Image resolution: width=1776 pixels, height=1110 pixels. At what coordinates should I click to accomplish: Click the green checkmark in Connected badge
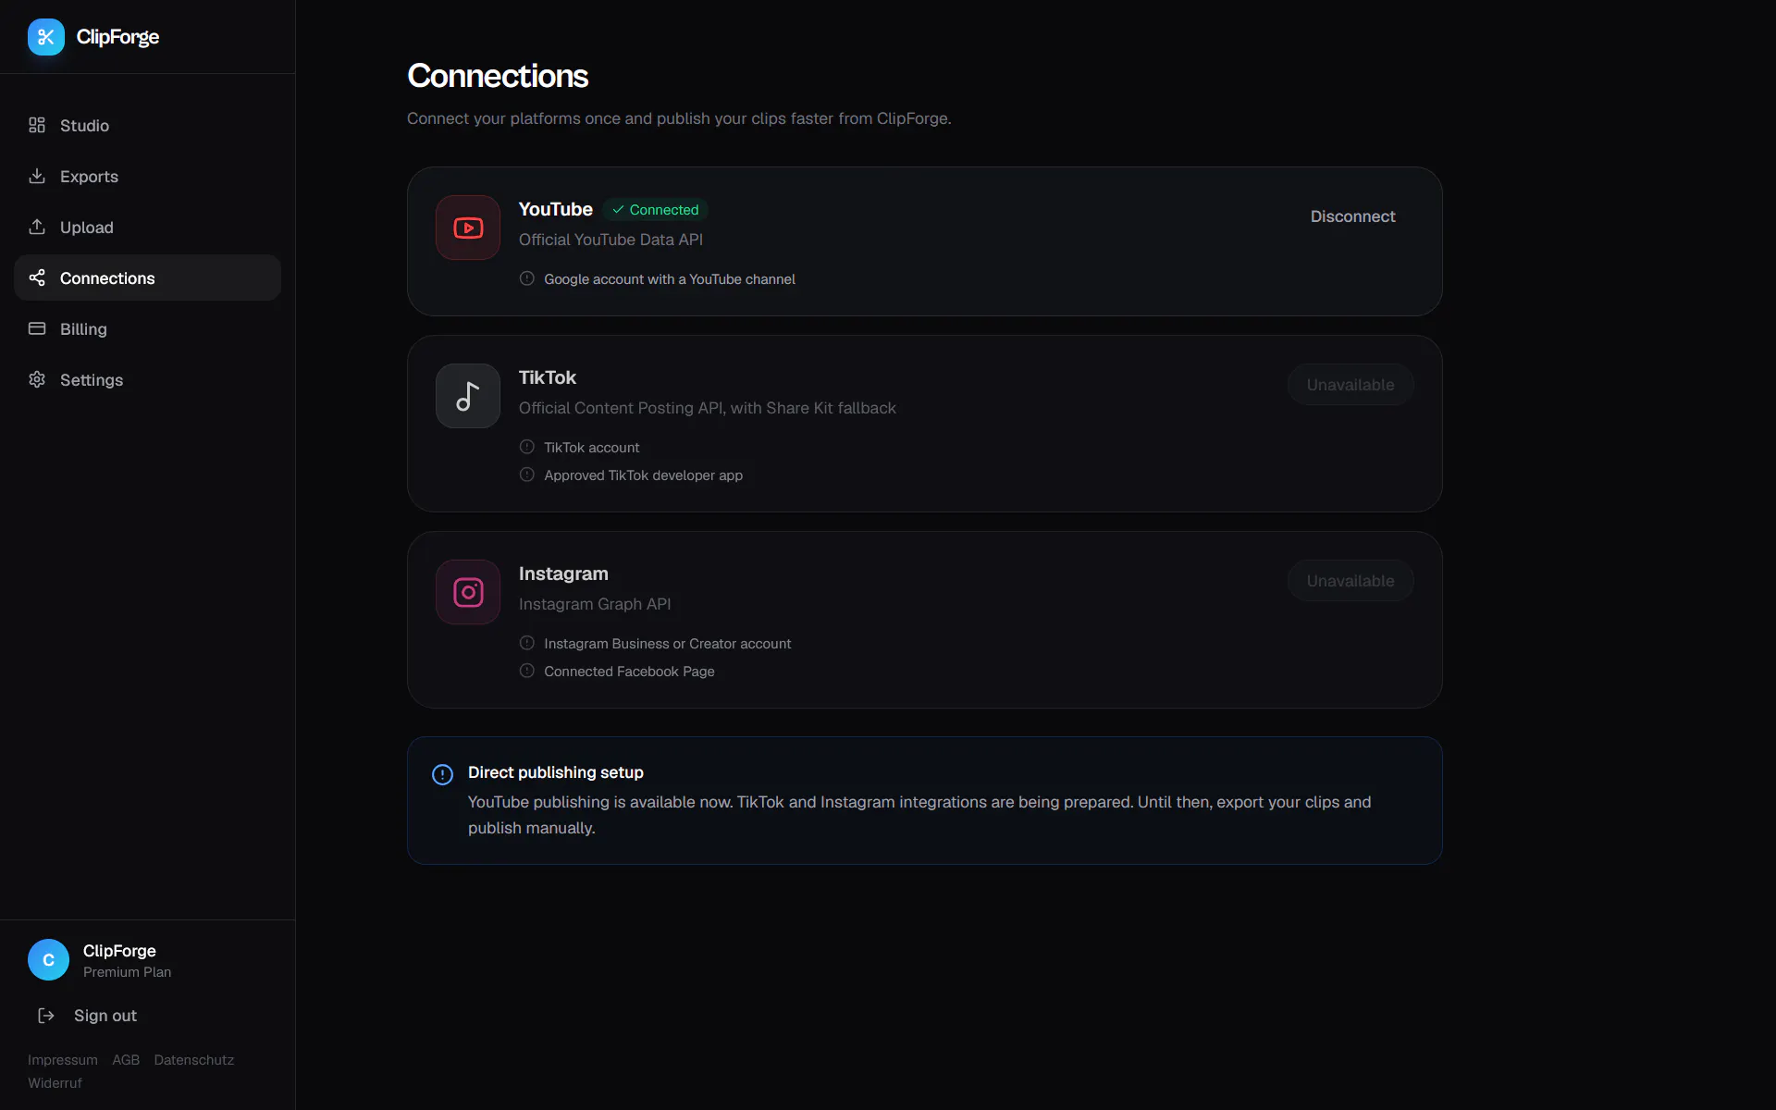tap(618, 210)
